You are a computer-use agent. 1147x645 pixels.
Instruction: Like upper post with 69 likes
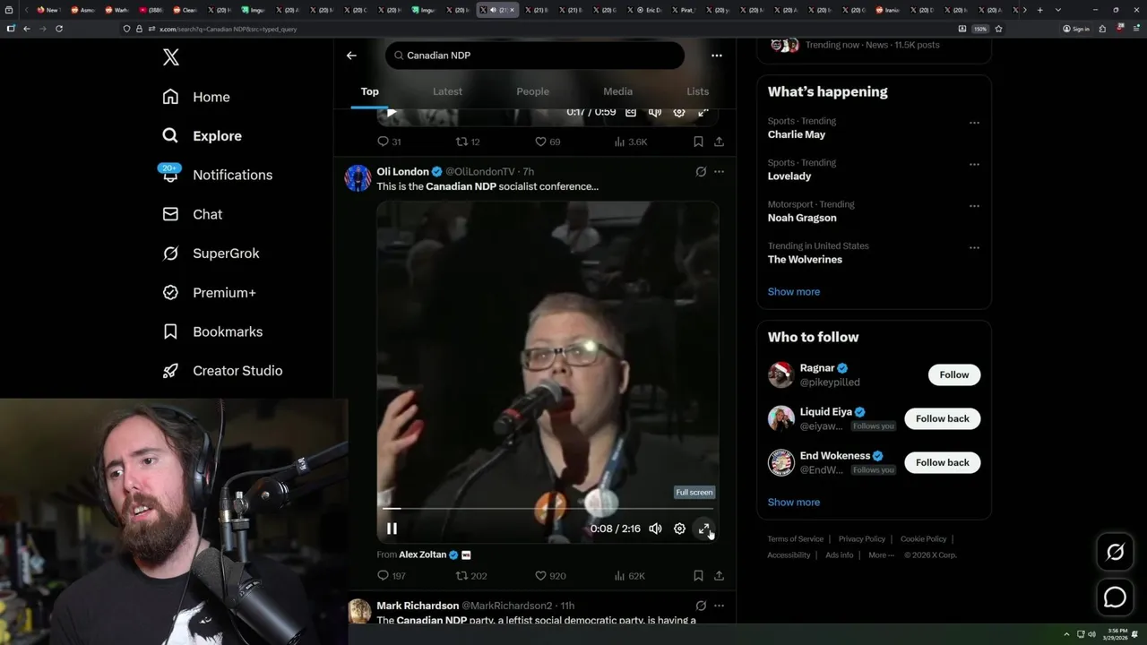pos(548,142)
